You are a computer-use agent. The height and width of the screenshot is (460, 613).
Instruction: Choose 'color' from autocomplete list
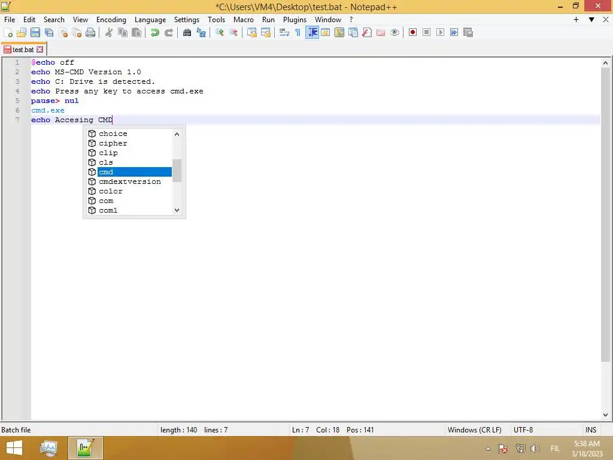[129, 191]
